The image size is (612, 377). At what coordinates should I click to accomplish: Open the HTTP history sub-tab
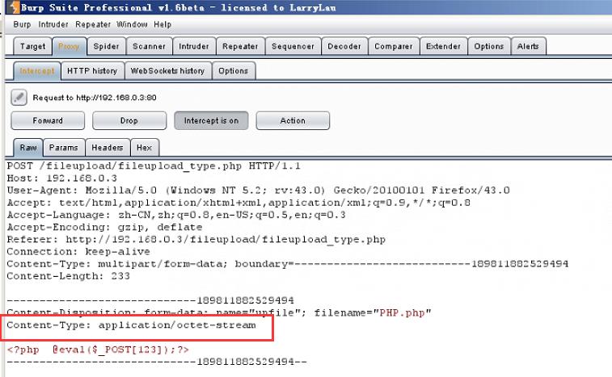[x=92, y=71]
